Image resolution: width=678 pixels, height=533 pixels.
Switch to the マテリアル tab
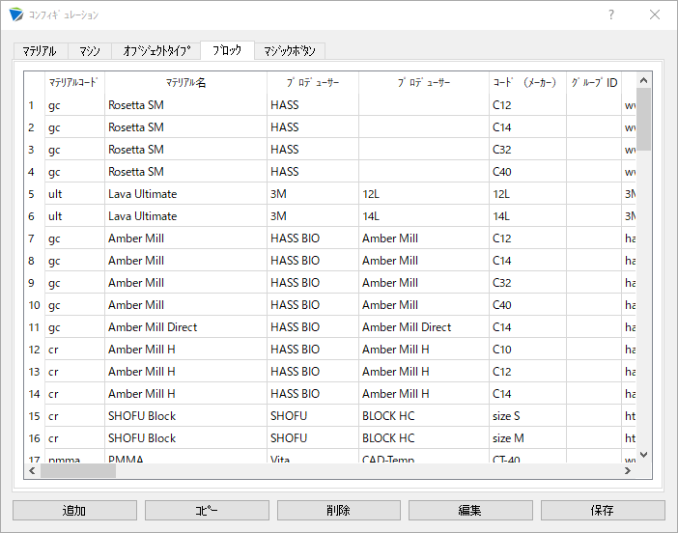pos(40,51)
